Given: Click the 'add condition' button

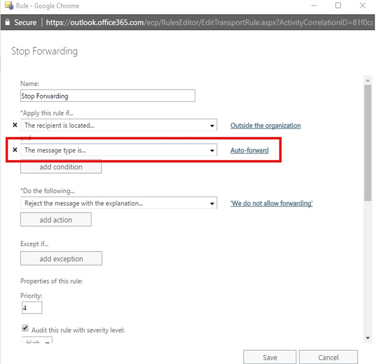Looking at the screenshot, I should pyautogui.click(x=61, y=166).
